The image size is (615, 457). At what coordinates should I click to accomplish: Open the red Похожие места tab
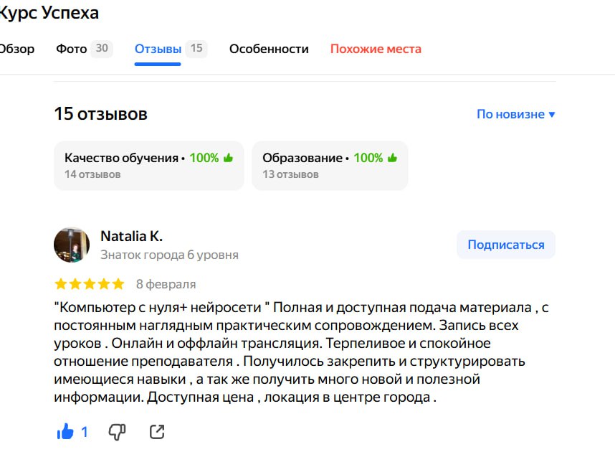[x=375, y=49]
